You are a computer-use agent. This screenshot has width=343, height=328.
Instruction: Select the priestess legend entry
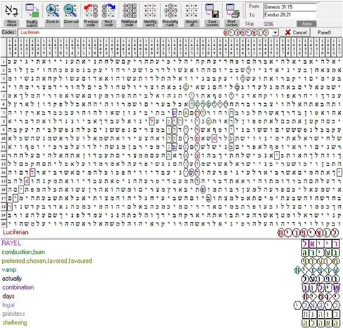click(x=14, y=314)
